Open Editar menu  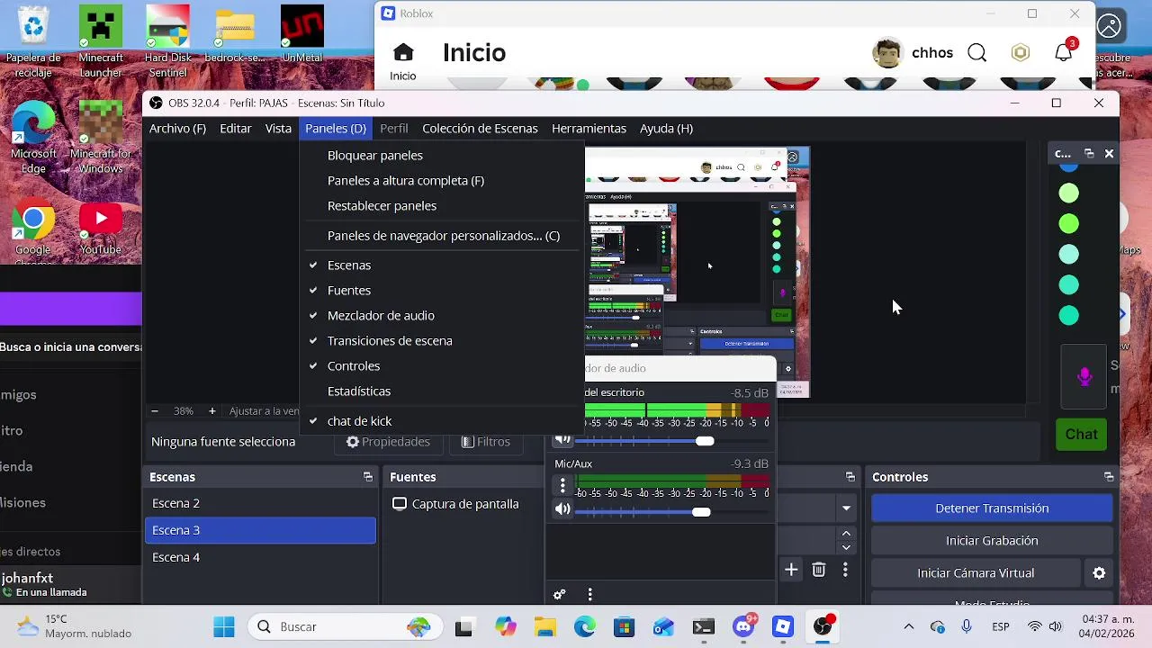(236, 129)
